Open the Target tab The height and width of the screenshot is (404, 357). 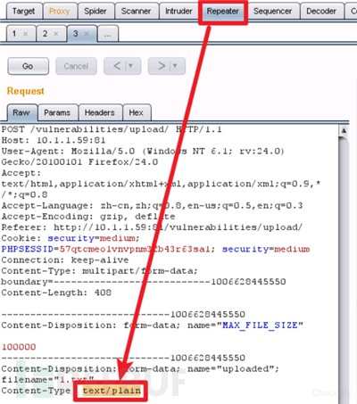point(24,12)
